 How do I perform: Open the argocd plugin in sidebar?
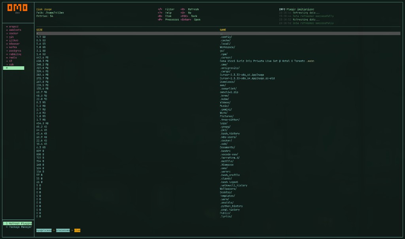point(13,26)
